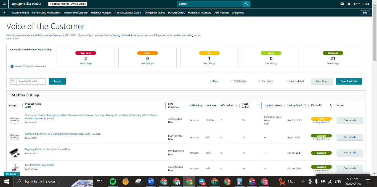Image resolution: width=377 pixels, height=187 pixels.
Task: See listings under Very poor
Action: tap(86, 63)
